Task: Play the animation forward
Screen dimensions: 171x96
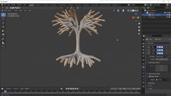Action: point(73,89)
